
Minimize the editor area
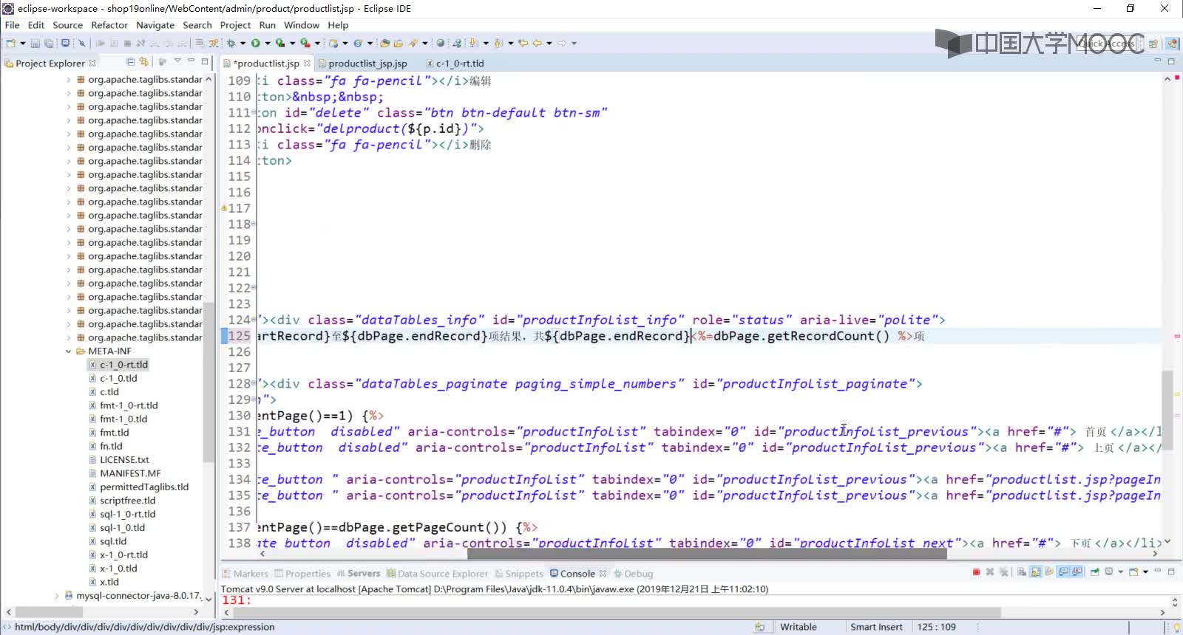pos(1157,61)
